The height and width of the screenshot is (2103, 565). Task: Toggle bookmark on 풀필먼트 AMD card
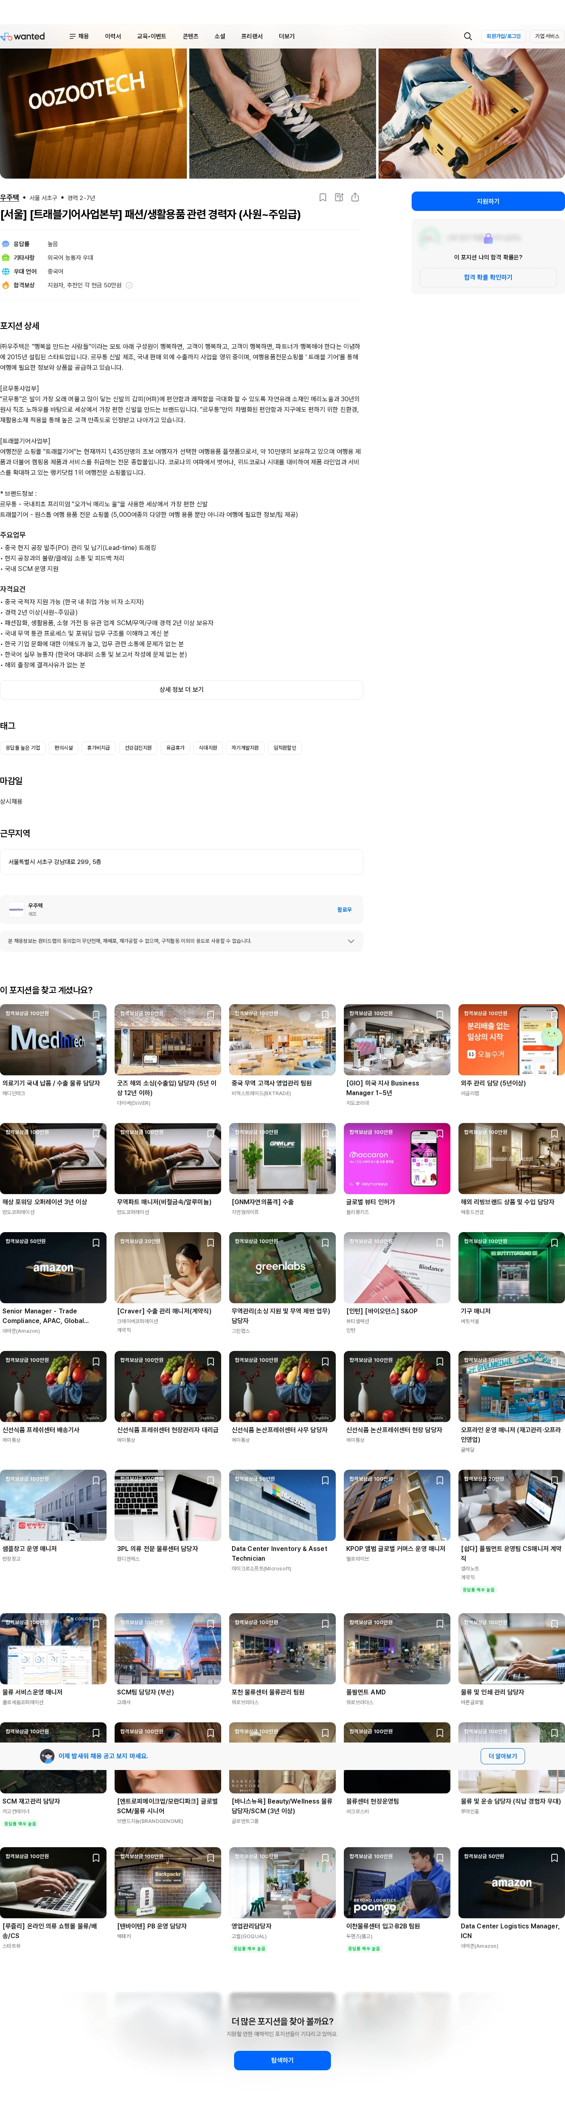point(439,1624)
